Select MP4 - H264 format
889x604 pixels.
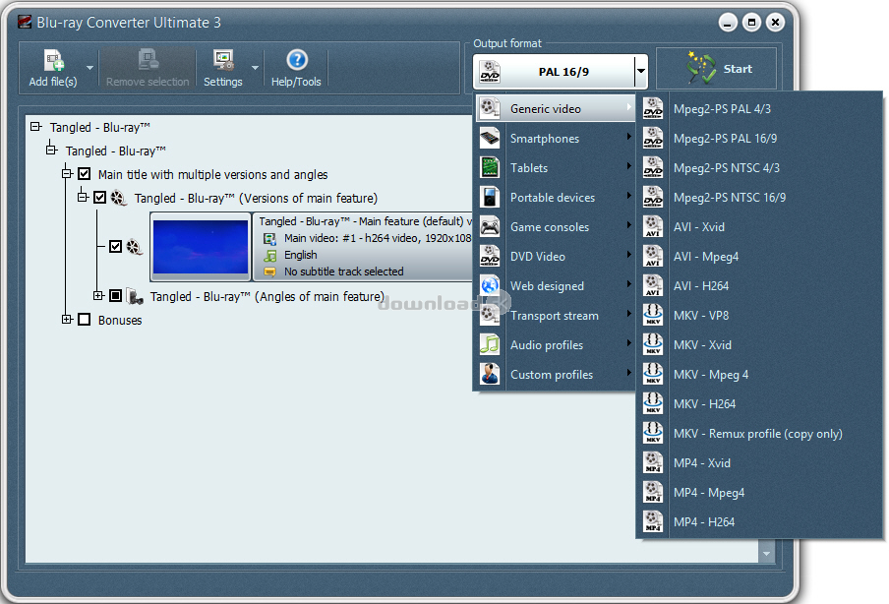tap(703, 522)
